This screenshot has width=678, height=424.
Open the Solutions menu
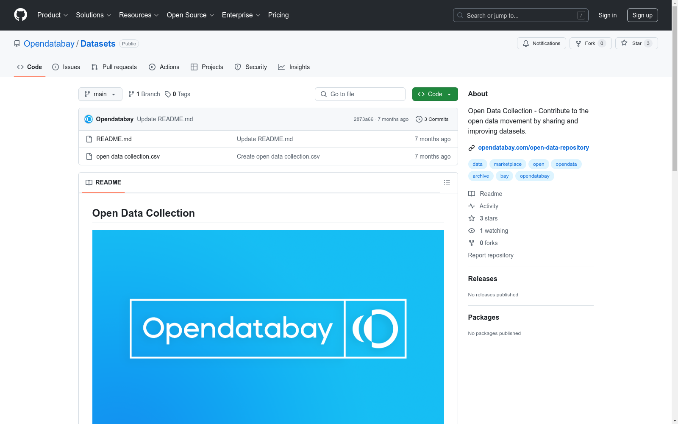(x=94, y=15)
